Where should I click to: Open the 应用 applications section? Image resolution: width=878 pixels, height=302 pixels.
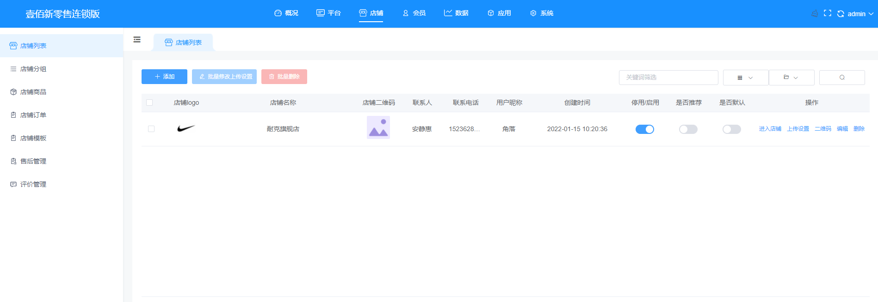[499, 13]
